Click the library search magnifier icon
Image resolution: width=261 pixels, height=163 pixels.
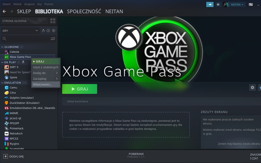point(5,39)
